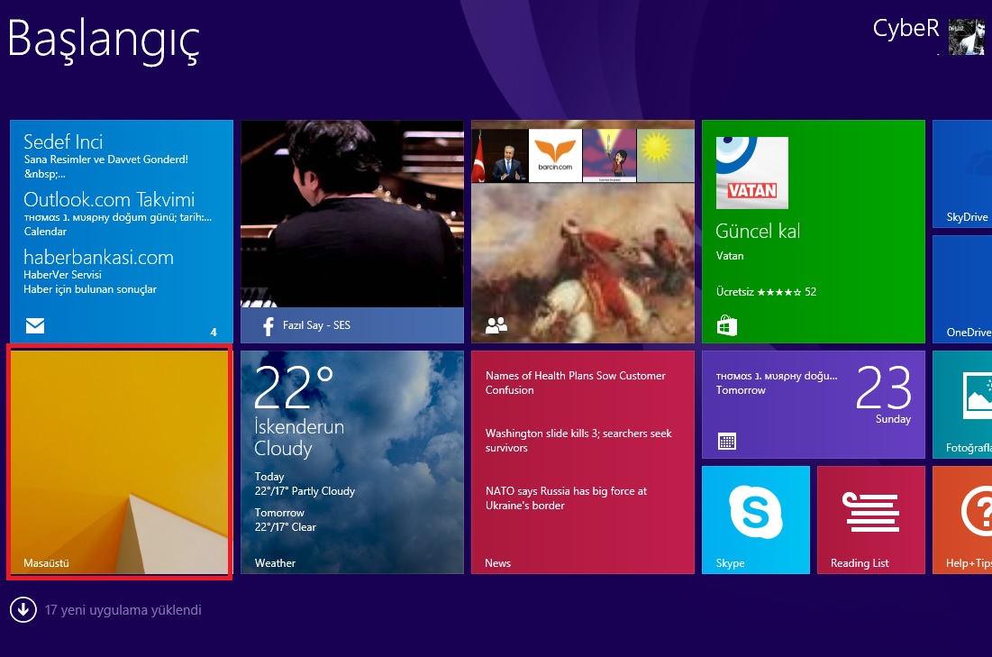This screenshot has width=992, height=657.
Task: Click the CyberR profile picture
Action: 966,37
